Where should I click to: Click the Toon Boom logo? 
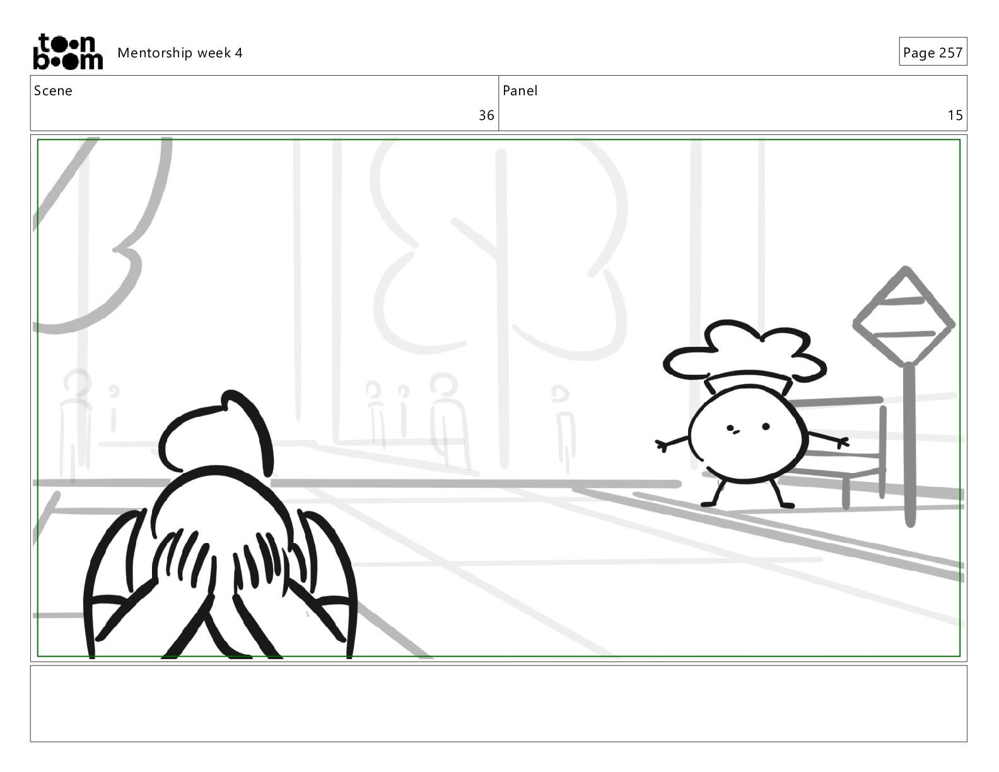[x=67, y=52]
